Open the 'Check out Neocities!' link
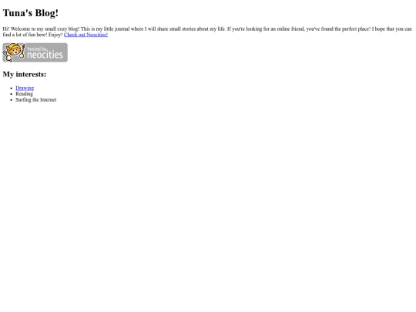The height and width of the screenshot is (312, 416). 86,35
